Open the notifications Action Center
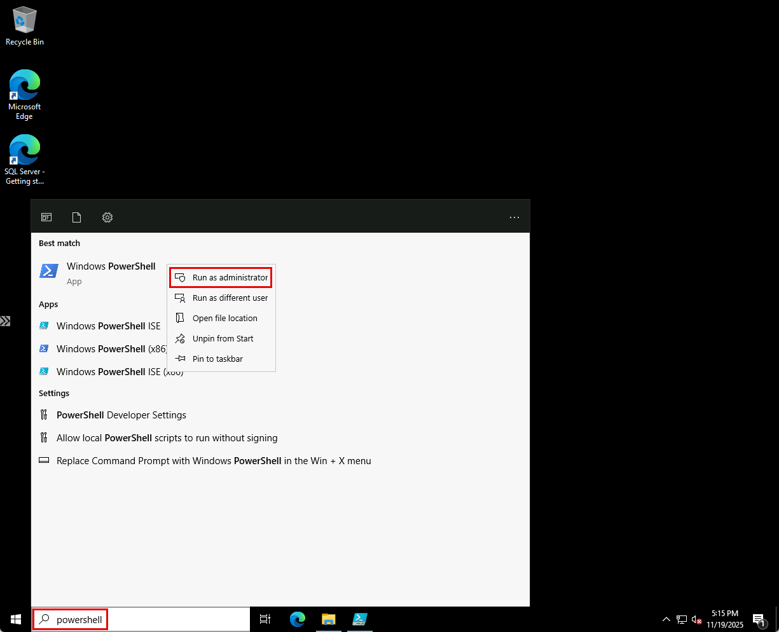This screenshot has height=632, width=779. [x=759, y=619]
